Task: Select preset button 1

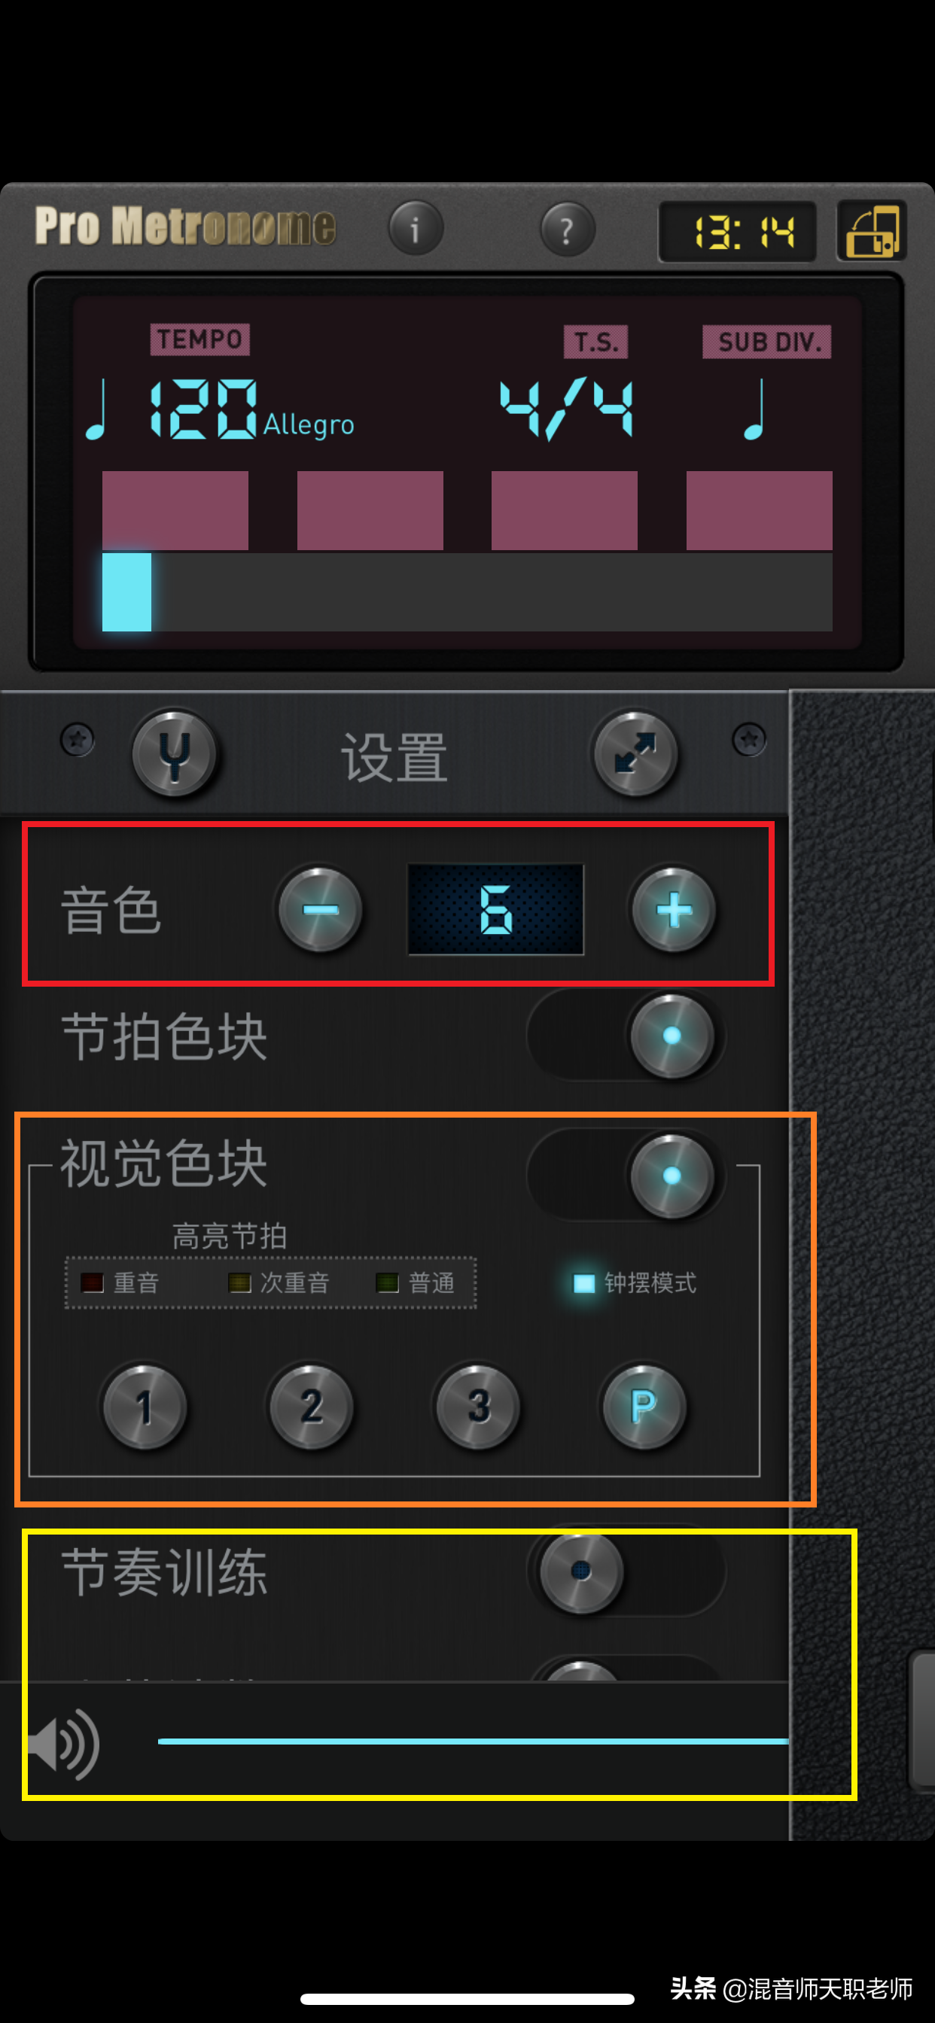Action: (145, 1407)
